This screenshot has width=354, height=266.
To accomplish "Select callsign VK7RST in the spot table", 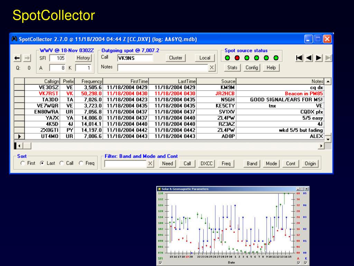I will point(48,94).
